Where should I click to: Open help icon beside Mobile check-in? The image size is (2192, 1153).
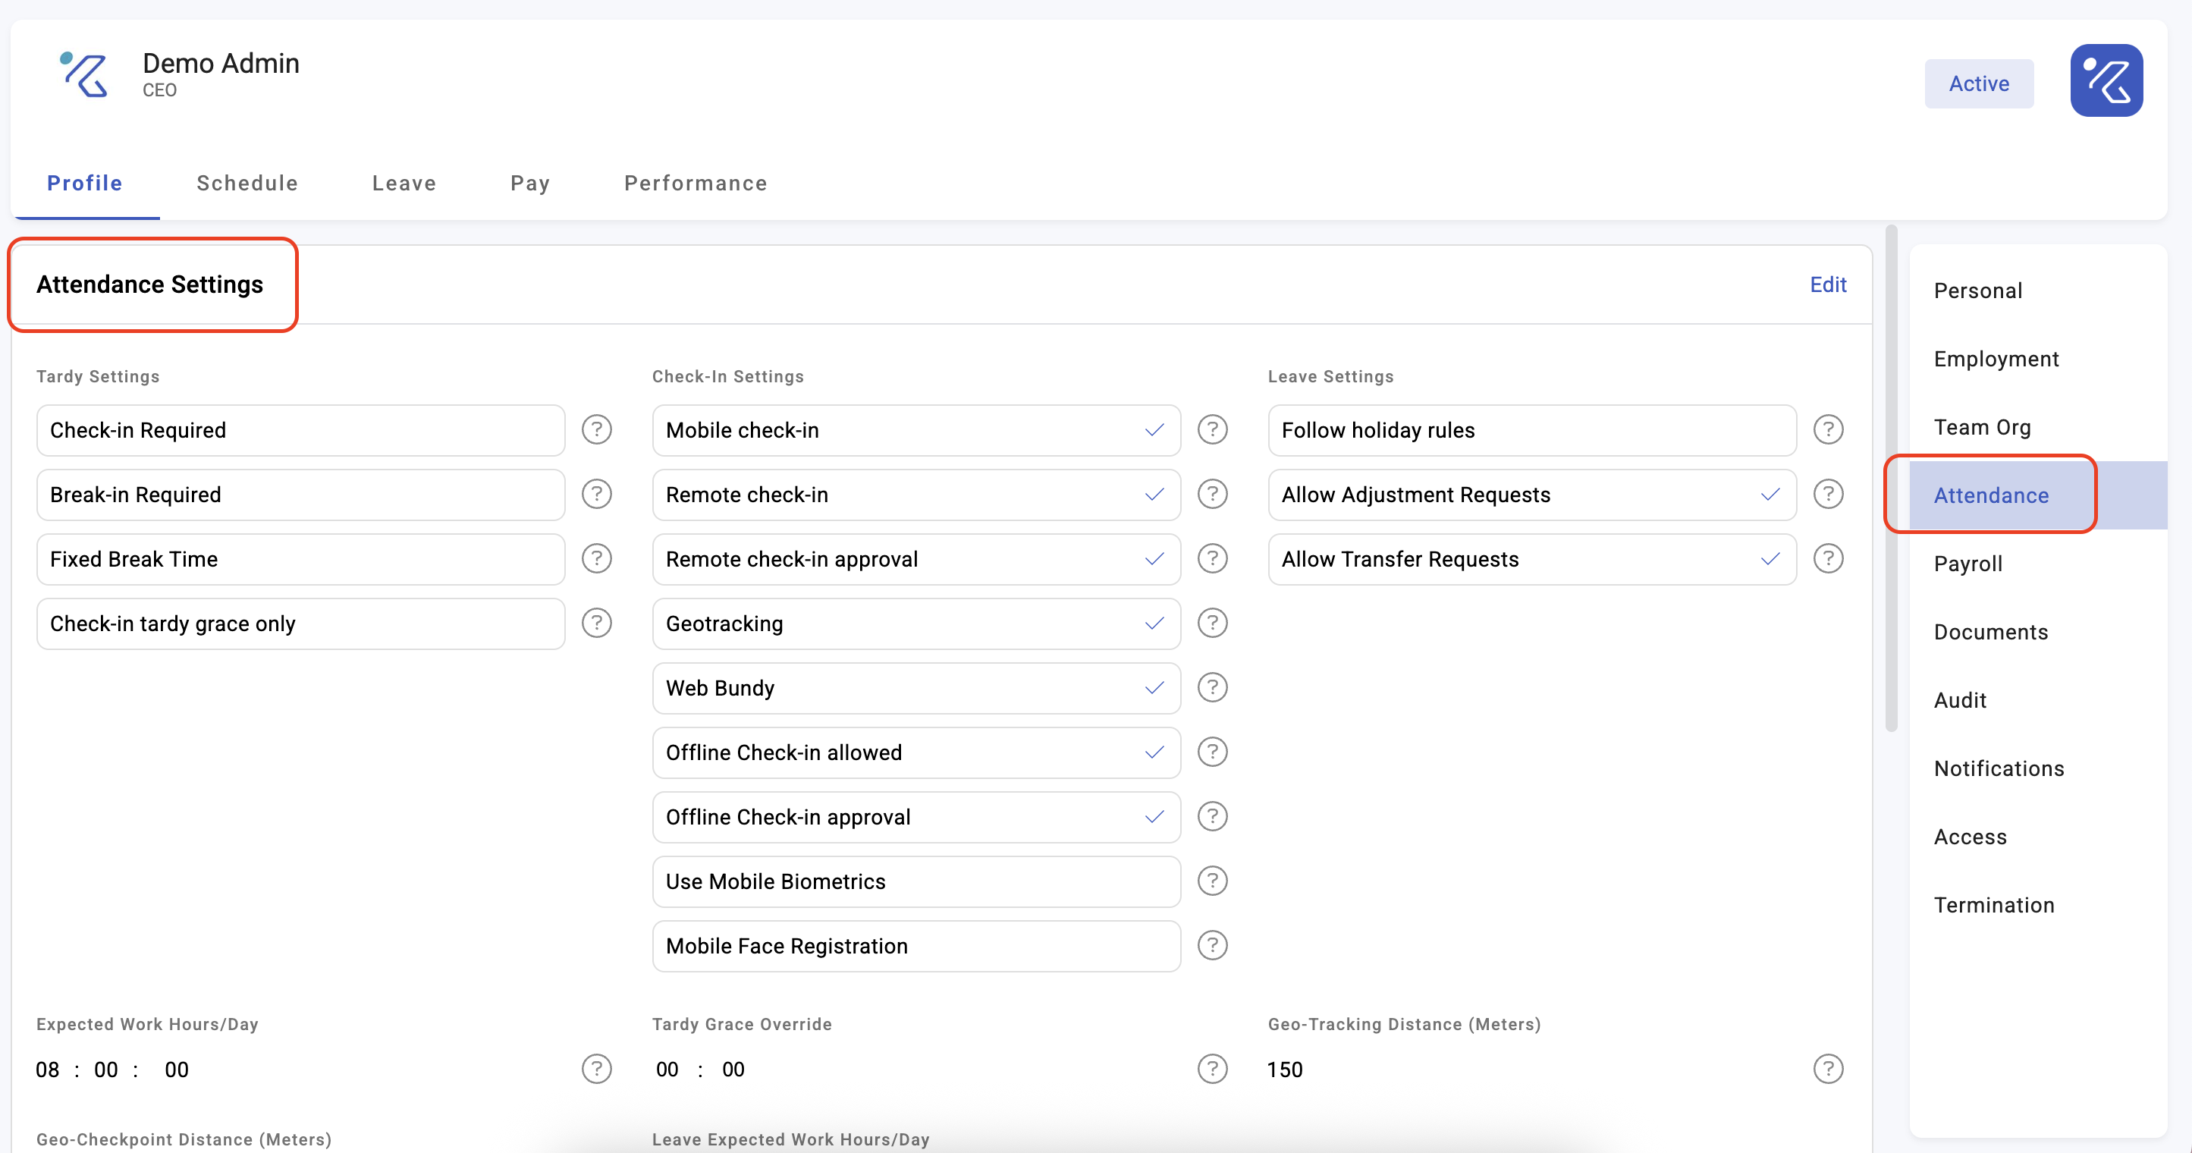(x=1213, y=429)
